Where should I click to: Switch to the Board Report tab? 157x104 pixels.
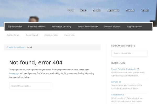pos(32,35)
